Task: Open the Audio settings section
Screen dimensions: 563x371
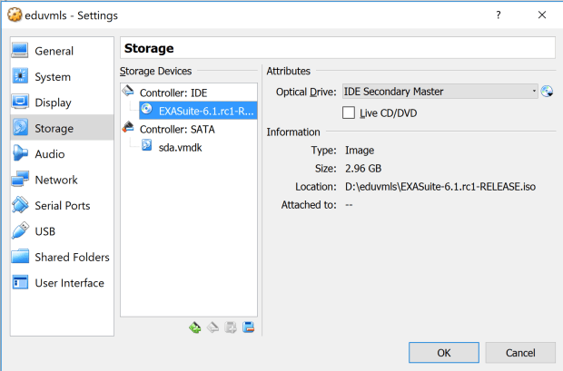Action: pyautogui.click(x=50, y=154)
